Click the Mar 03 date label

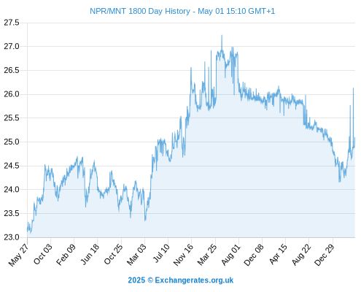tap(136, 255)
